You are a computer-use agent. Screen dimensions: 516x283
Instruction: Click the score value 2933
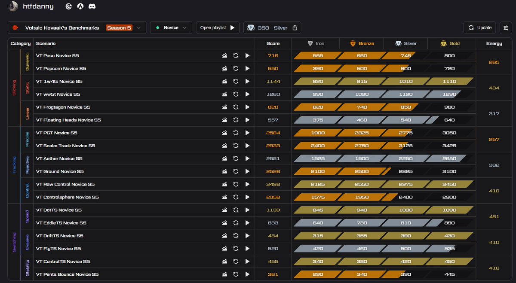273,146
